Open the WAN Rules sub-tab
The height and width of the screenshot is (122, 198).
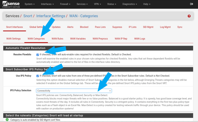57,39
